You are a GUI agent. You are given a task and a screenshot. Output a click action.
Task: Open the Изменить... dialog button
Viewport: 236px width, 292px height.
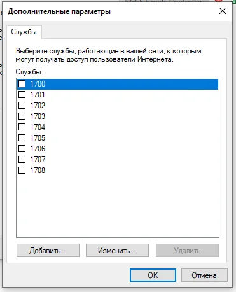[x=117, y=251]
